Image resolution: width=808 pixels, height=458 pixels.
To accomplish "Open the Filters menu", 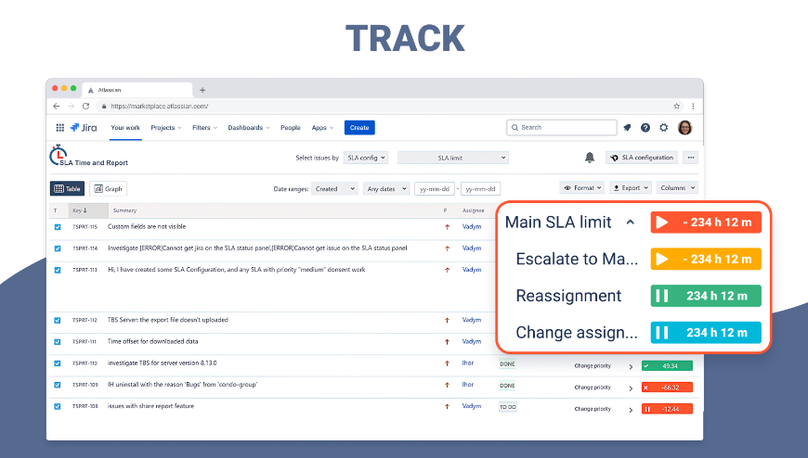I will 204,128.
